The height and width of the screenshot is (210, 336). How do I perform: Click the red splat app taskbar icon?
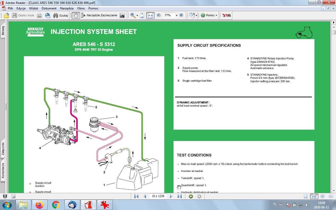[104, 205]
